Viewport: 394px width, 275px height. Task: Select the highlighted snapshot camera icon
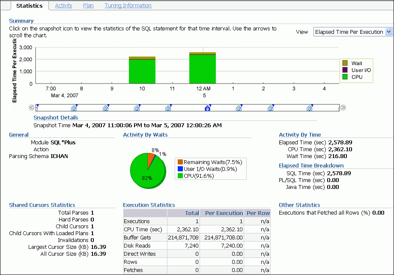(x=207, y=108)
